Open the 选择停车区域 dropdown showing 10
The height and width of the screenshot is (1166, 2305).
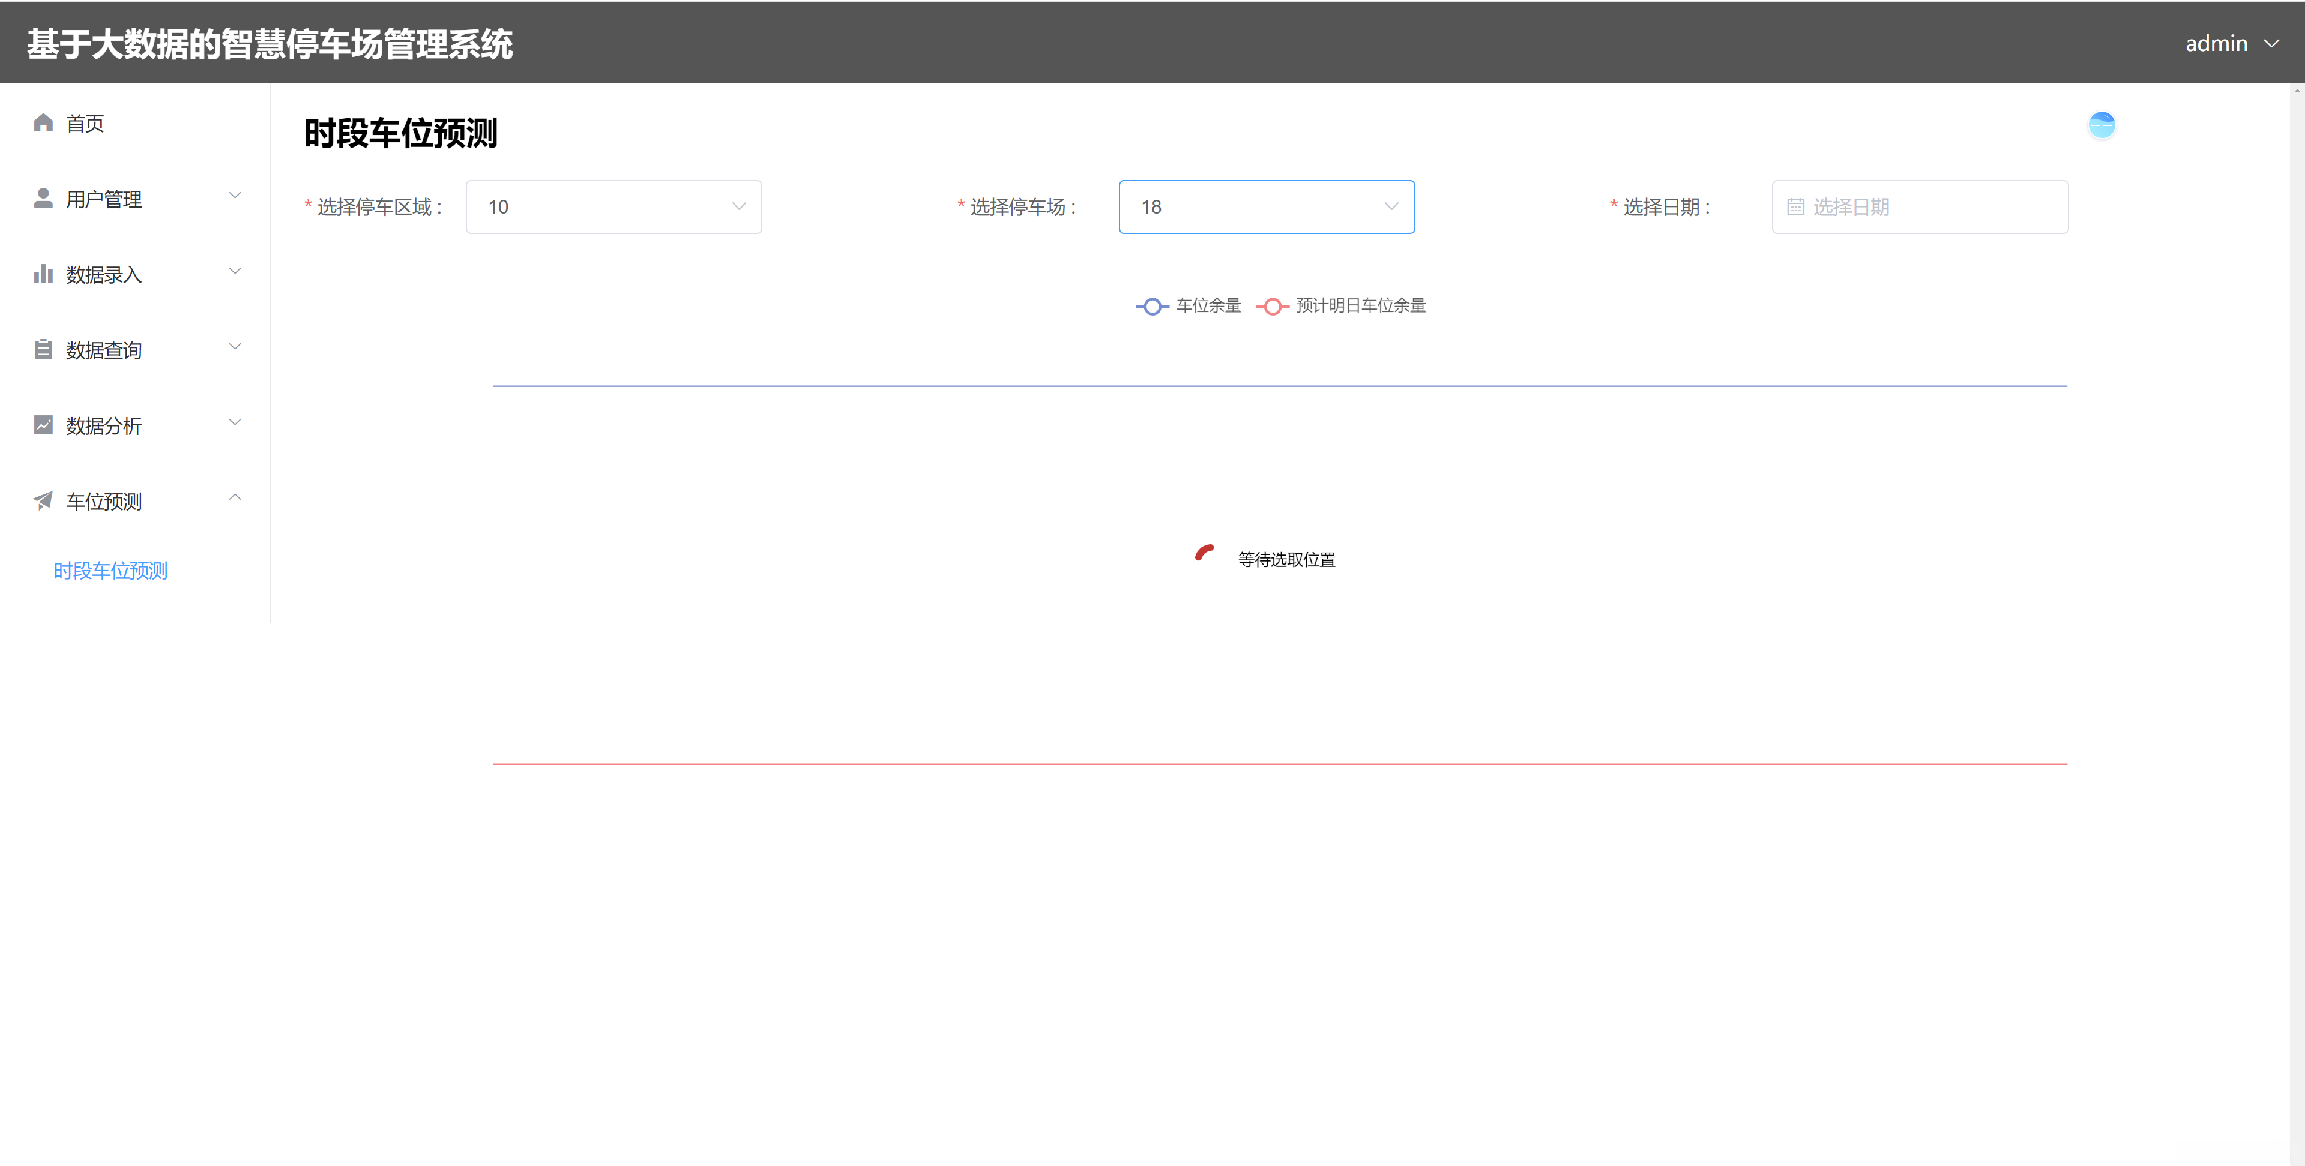coord(613,206)
